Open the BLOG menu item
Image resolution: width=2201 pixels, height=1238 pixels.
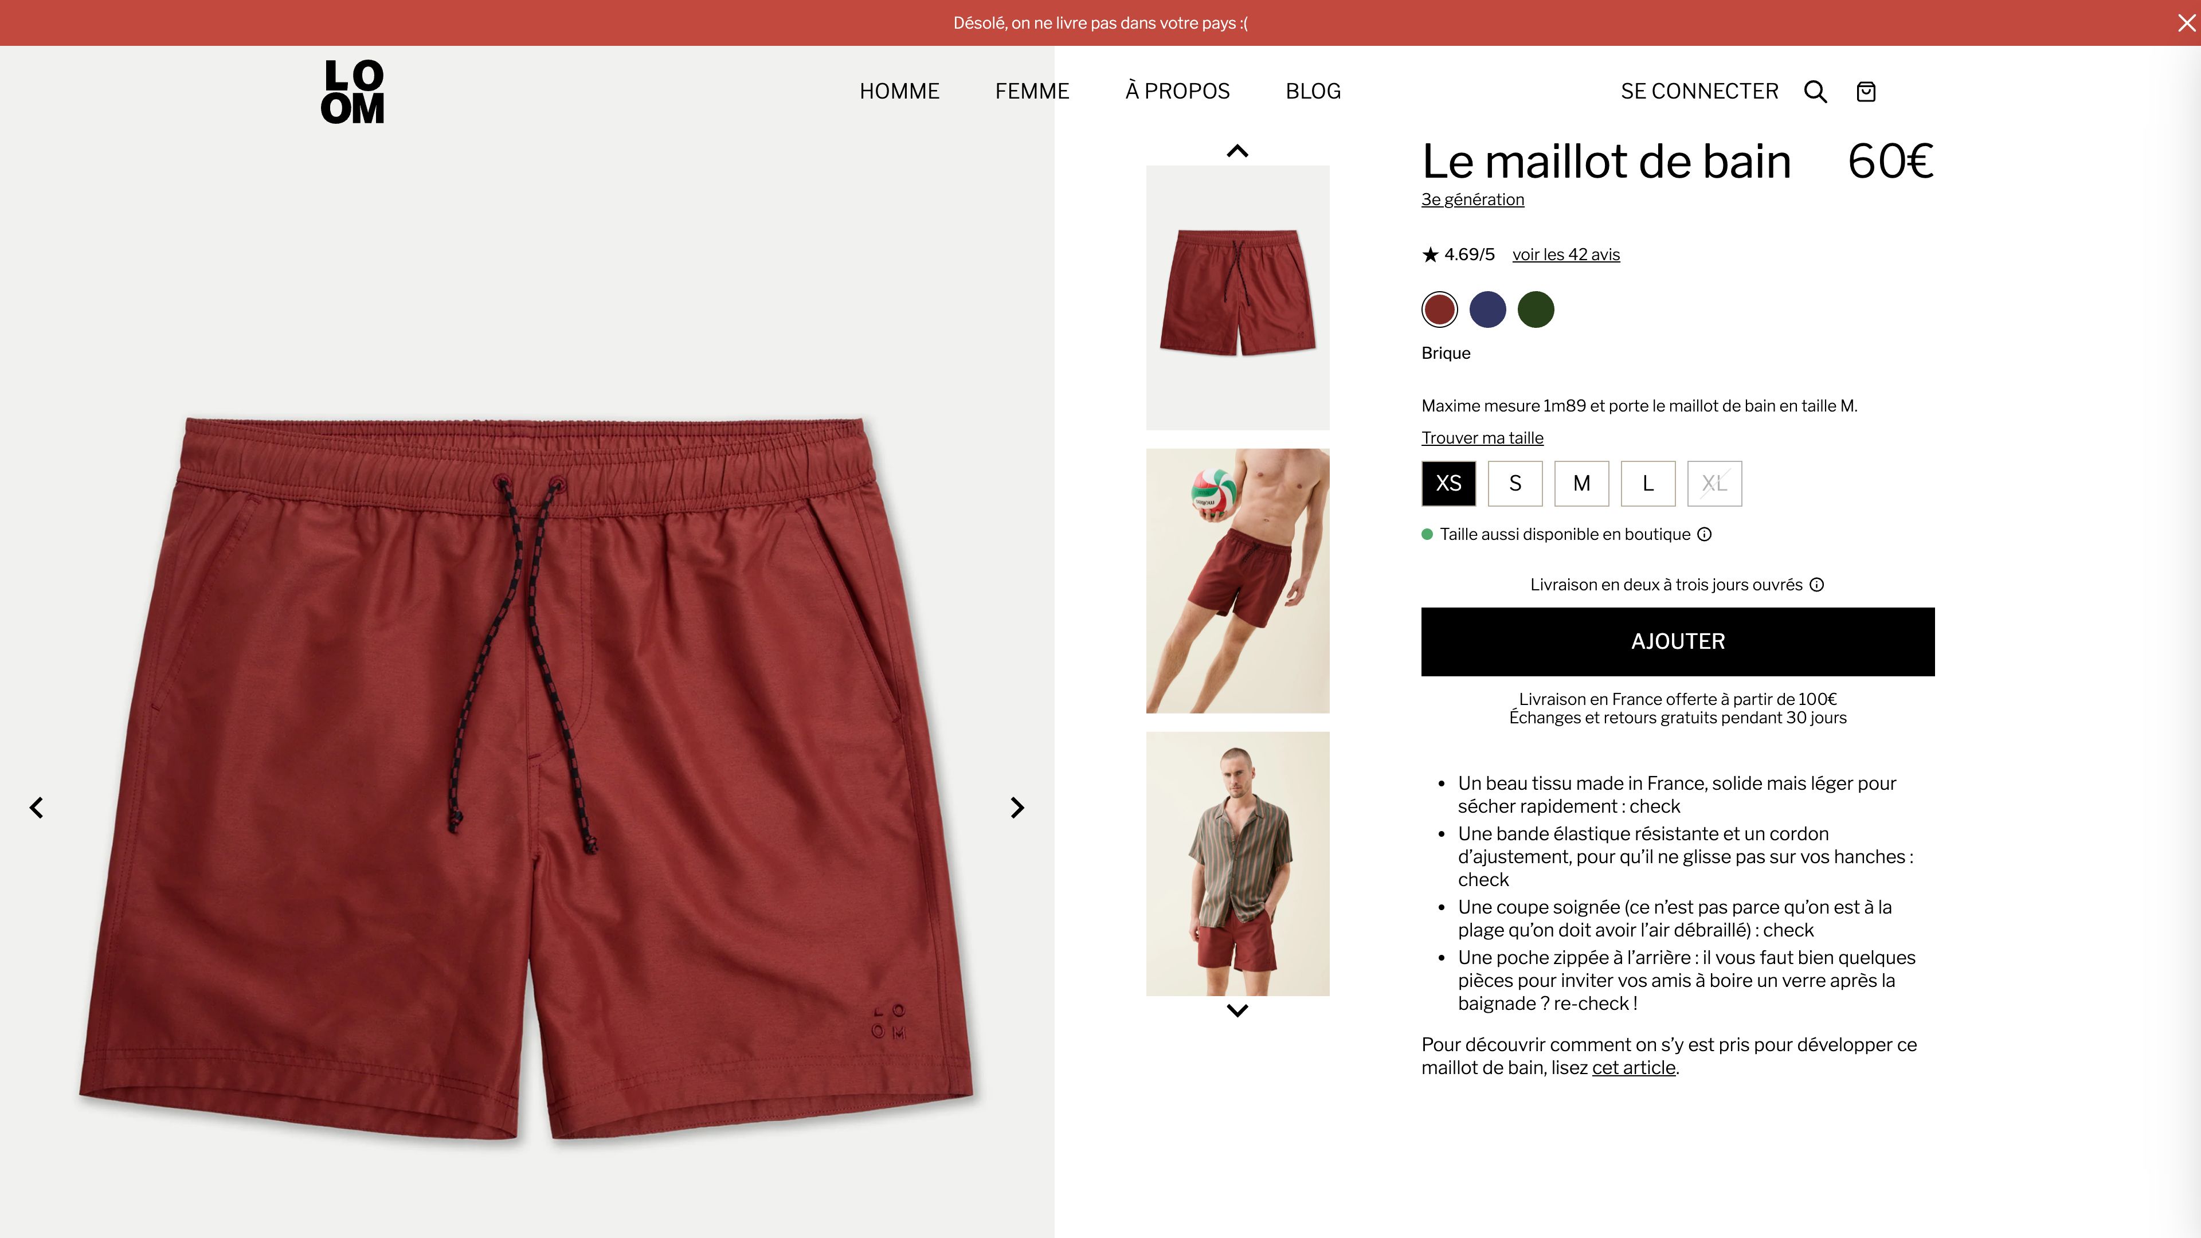[1313, 91]
